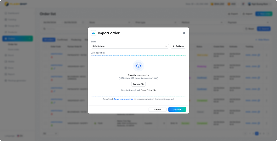Screen dimensions: 277x141
Task: Click the cloud upload icon
Action: click(138, 66)
